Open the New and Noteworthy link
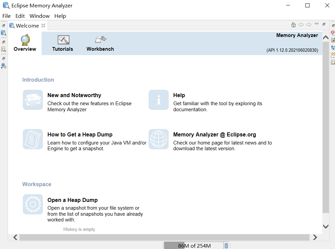Viewport: 335px width, 249px height. tap(74, 95)
